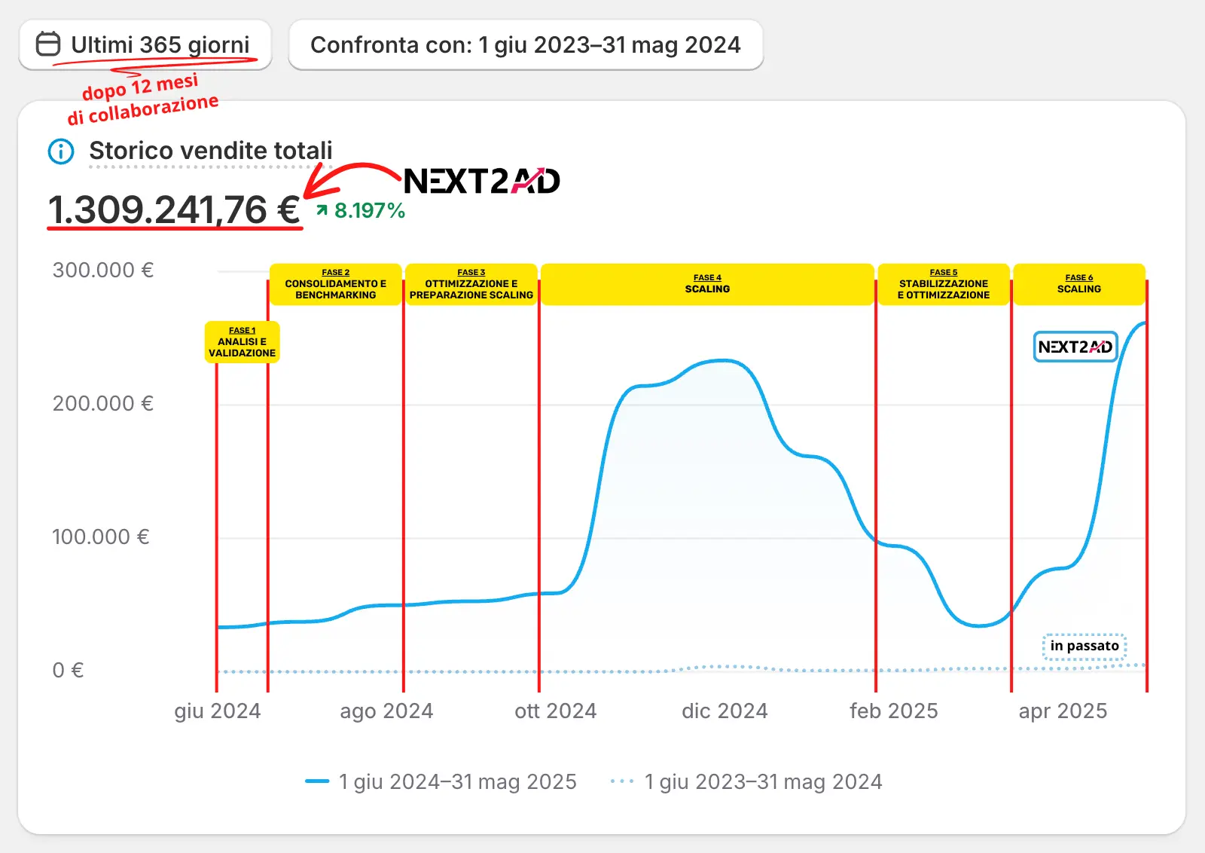Screen dimensions: 1205x853
Task: Open the Ultimi 365 giorni date picker
Action: tap(145, 45)
